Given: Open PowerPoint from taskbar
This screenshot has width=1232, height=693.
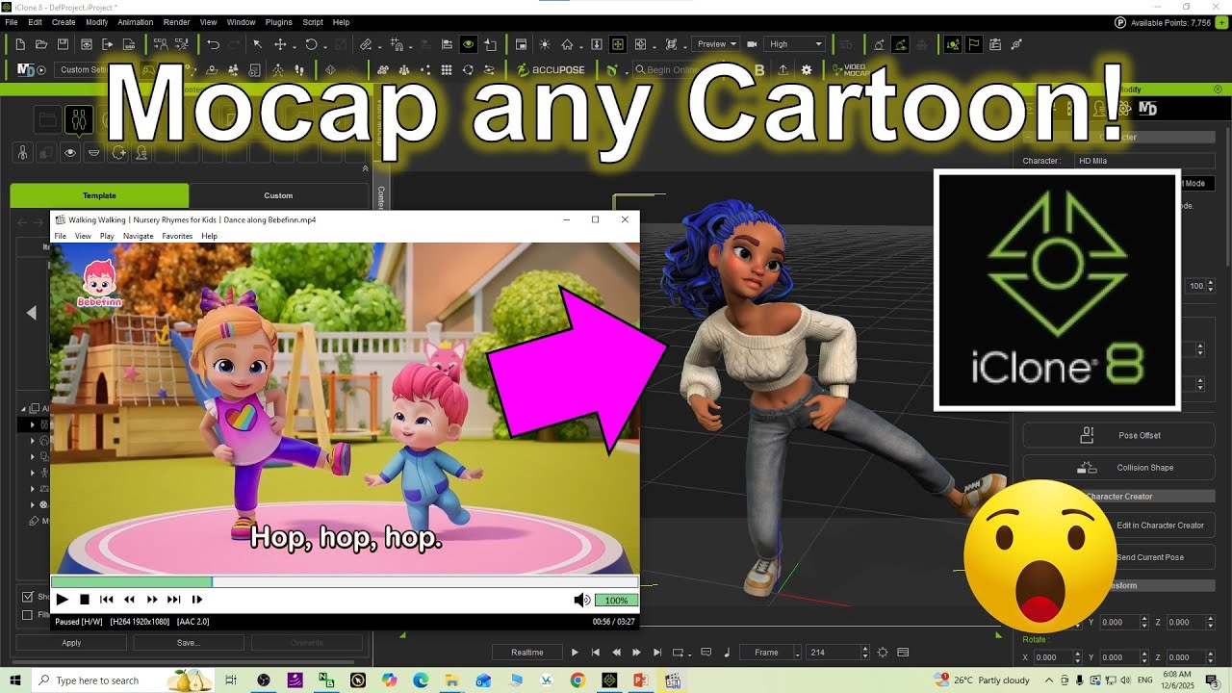Looking at the screenshot, I should point(640,680).
